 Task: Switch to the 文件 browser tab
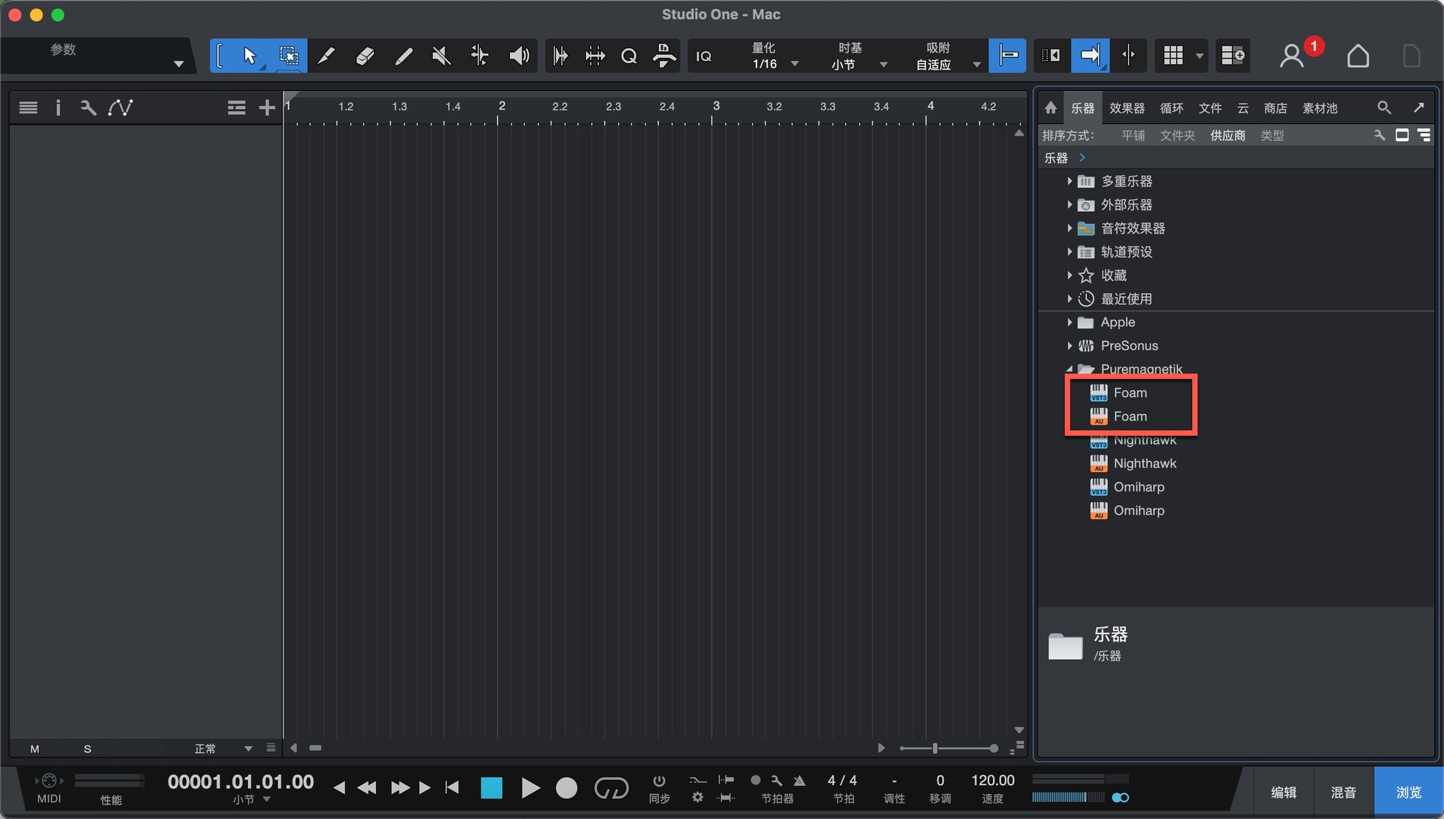(1210, 108)
